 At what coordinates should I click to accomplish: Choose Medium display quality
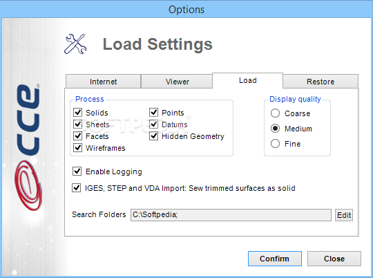[275, 129]
